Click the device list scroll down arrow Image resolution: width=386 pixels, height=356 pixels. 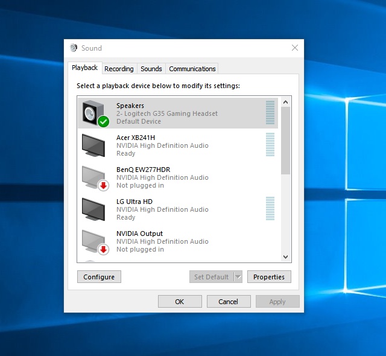285,257
